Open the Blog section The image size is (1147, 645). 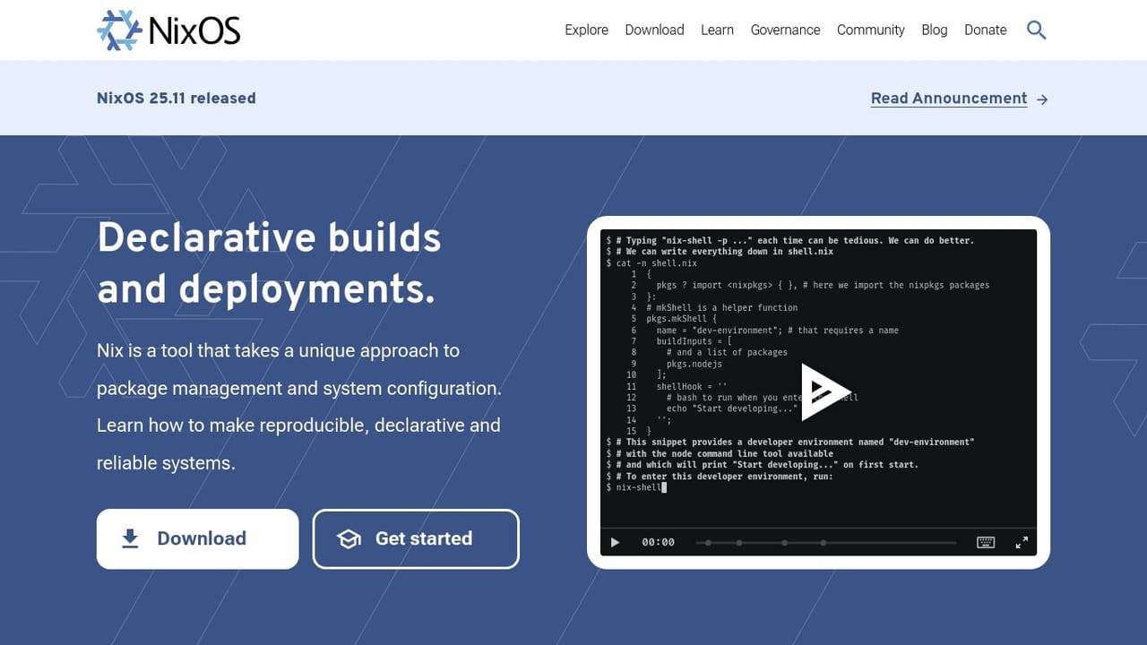tap(935, 30)
